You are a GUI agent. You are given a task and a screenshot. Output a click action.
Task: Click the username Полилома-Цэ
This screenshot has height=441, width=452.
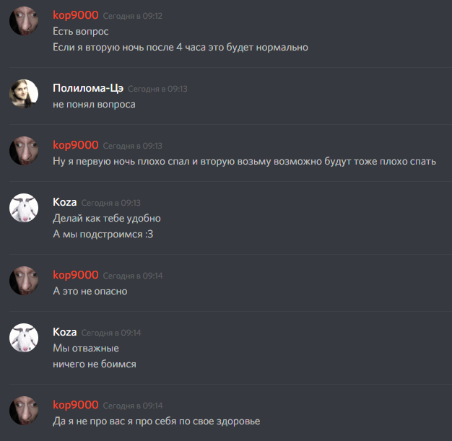tap(88, 88)
